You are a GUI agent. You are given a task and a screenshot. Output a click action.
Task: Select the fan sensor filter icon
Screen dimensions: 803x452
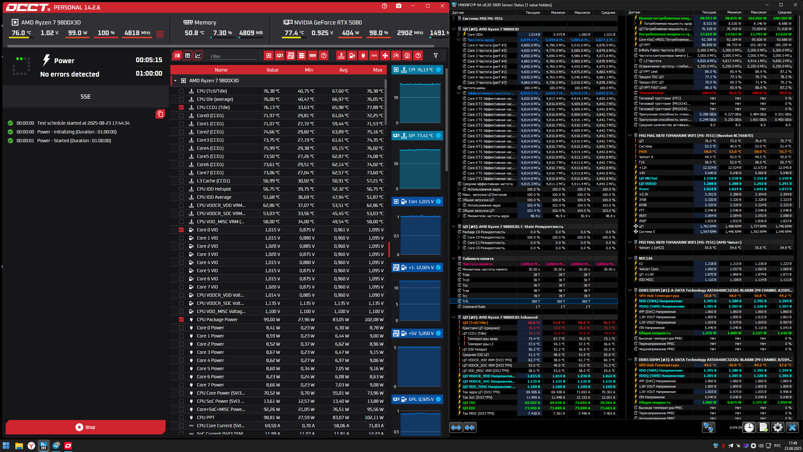385,56
